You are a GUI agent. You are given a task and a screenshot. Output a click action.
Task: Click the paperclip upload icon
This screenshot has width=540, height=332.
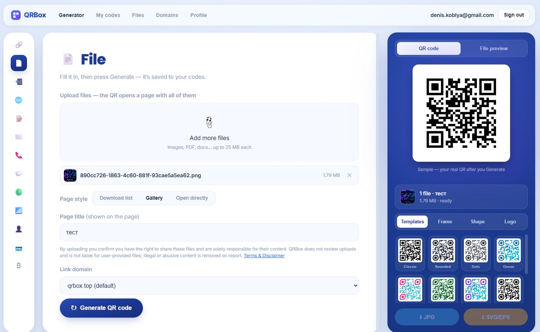click(x=209, y=122)
